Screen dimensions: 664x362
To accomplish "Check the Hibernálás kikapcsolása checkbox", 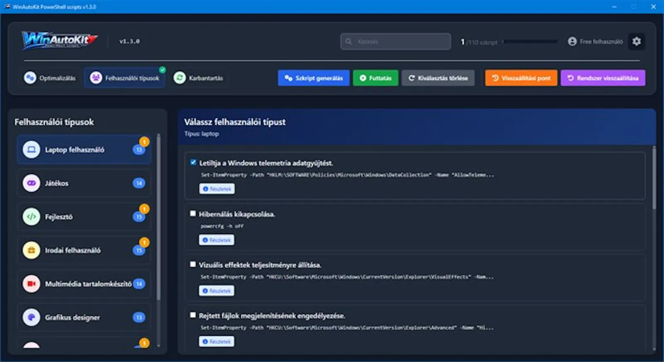I will click(193, 213).
